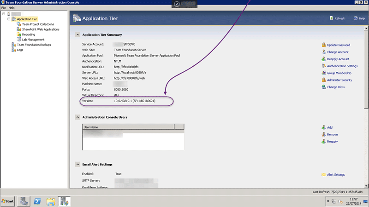Collapse the Email Alert Settings section

(77, 164)
